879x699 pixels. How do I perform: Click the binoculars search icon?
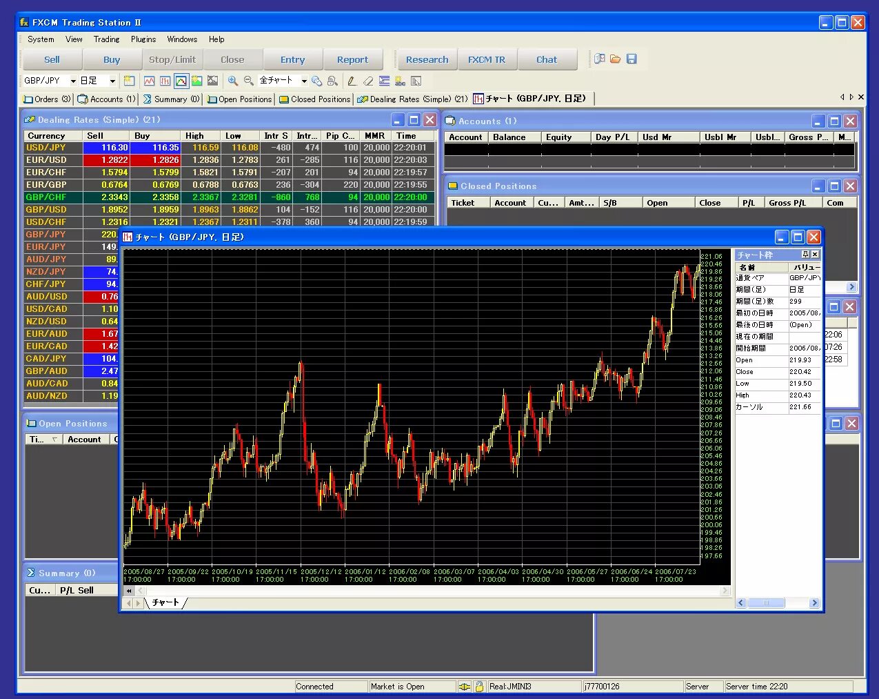click(x=332, y=81)
